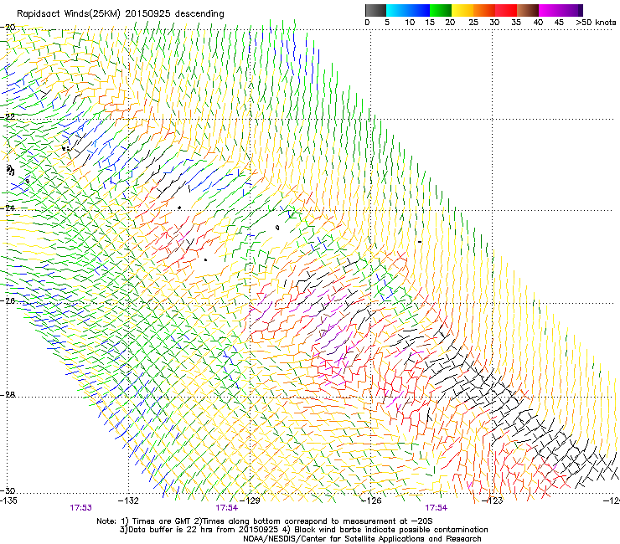Click the "-135" longitude axis label
This screenshot has width=620, height=544.
pyautogui.click(x=8, y=500)
